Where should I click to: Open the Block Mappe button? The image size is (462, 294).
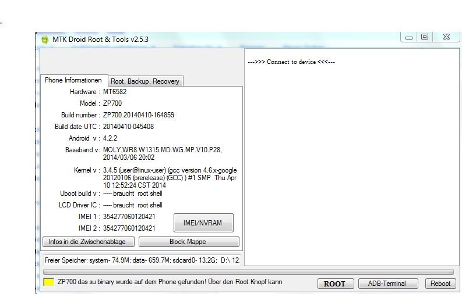click(x=189, y=242)
